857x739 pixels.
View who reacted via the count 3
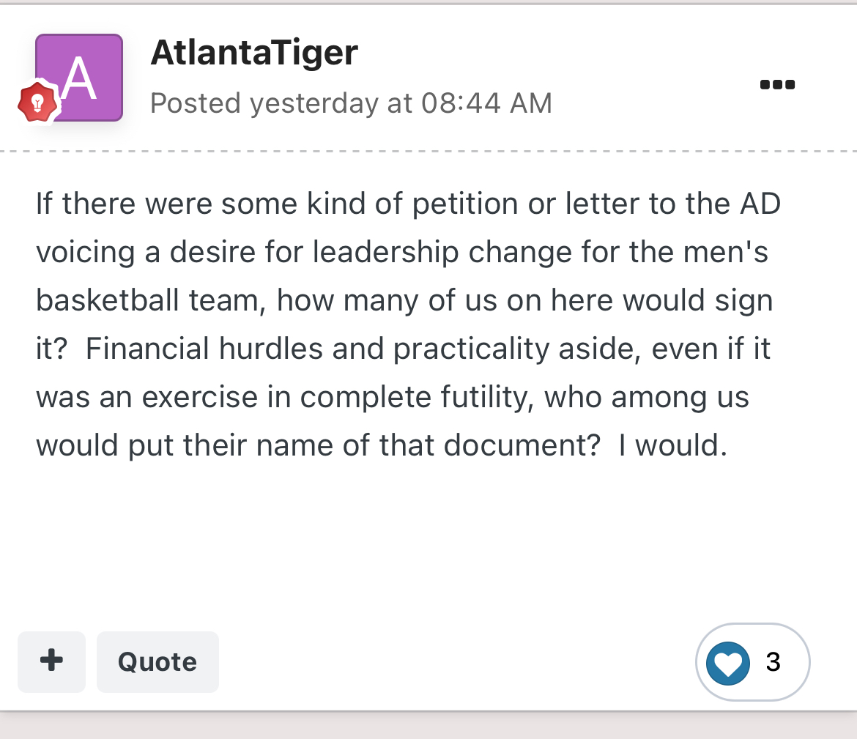773,662
